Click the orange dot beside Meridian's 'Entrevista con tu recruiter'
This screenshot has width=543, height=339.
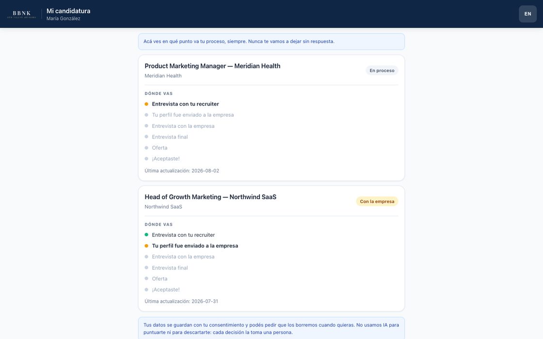pos(146,104)
